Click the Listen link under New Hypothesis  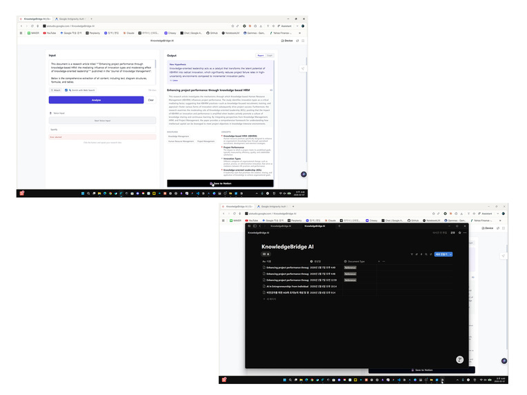174,81
